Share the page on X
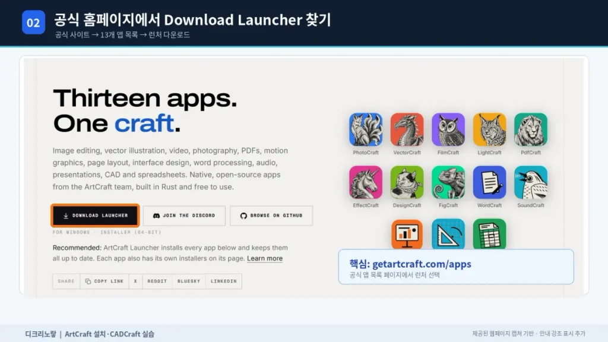This screenshot has height=342, width=608. [x=135, y=281]
